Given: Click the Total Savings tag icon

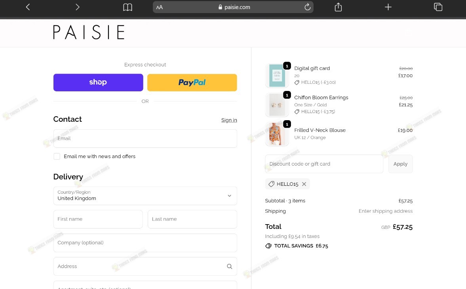Looking at the screenshot, I should tap(268, 246).
